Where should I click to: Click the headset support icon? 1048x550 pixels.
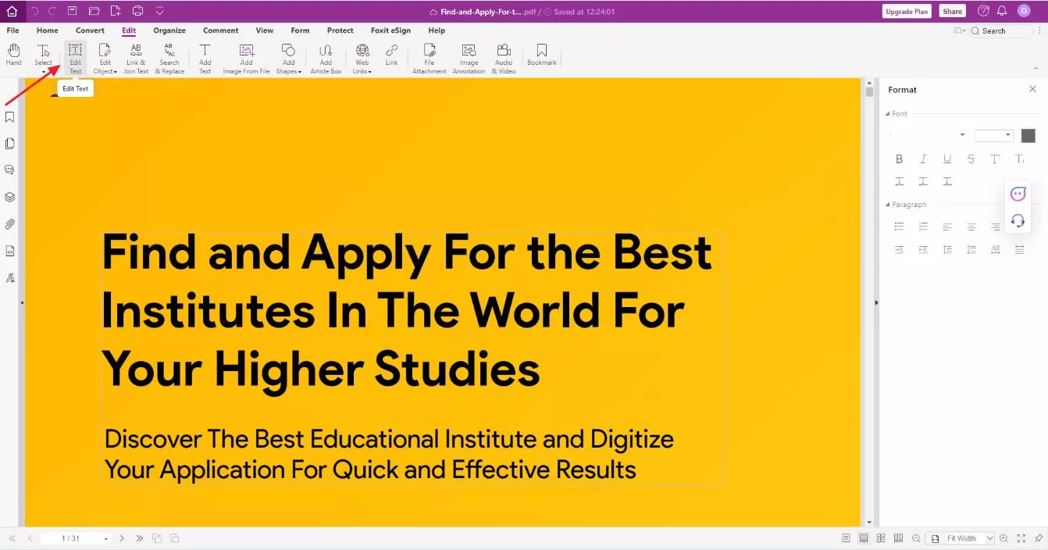click(1018, 220)
